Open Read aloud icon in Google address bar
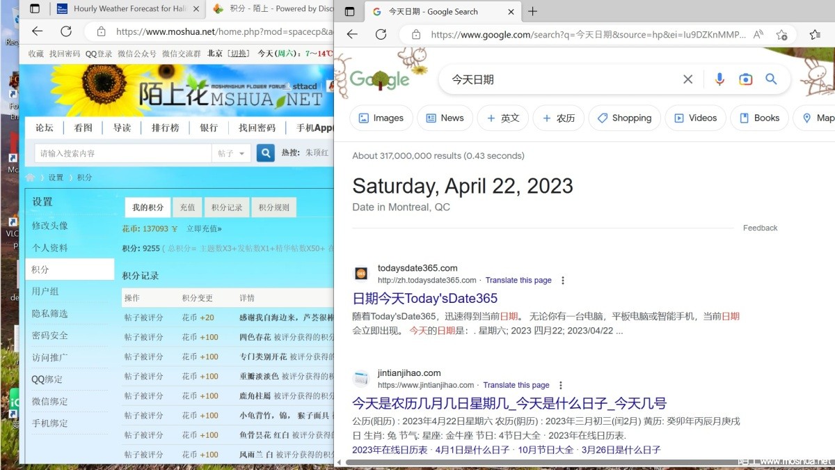This screenshot has width=835, height=470. click(758, 34)
